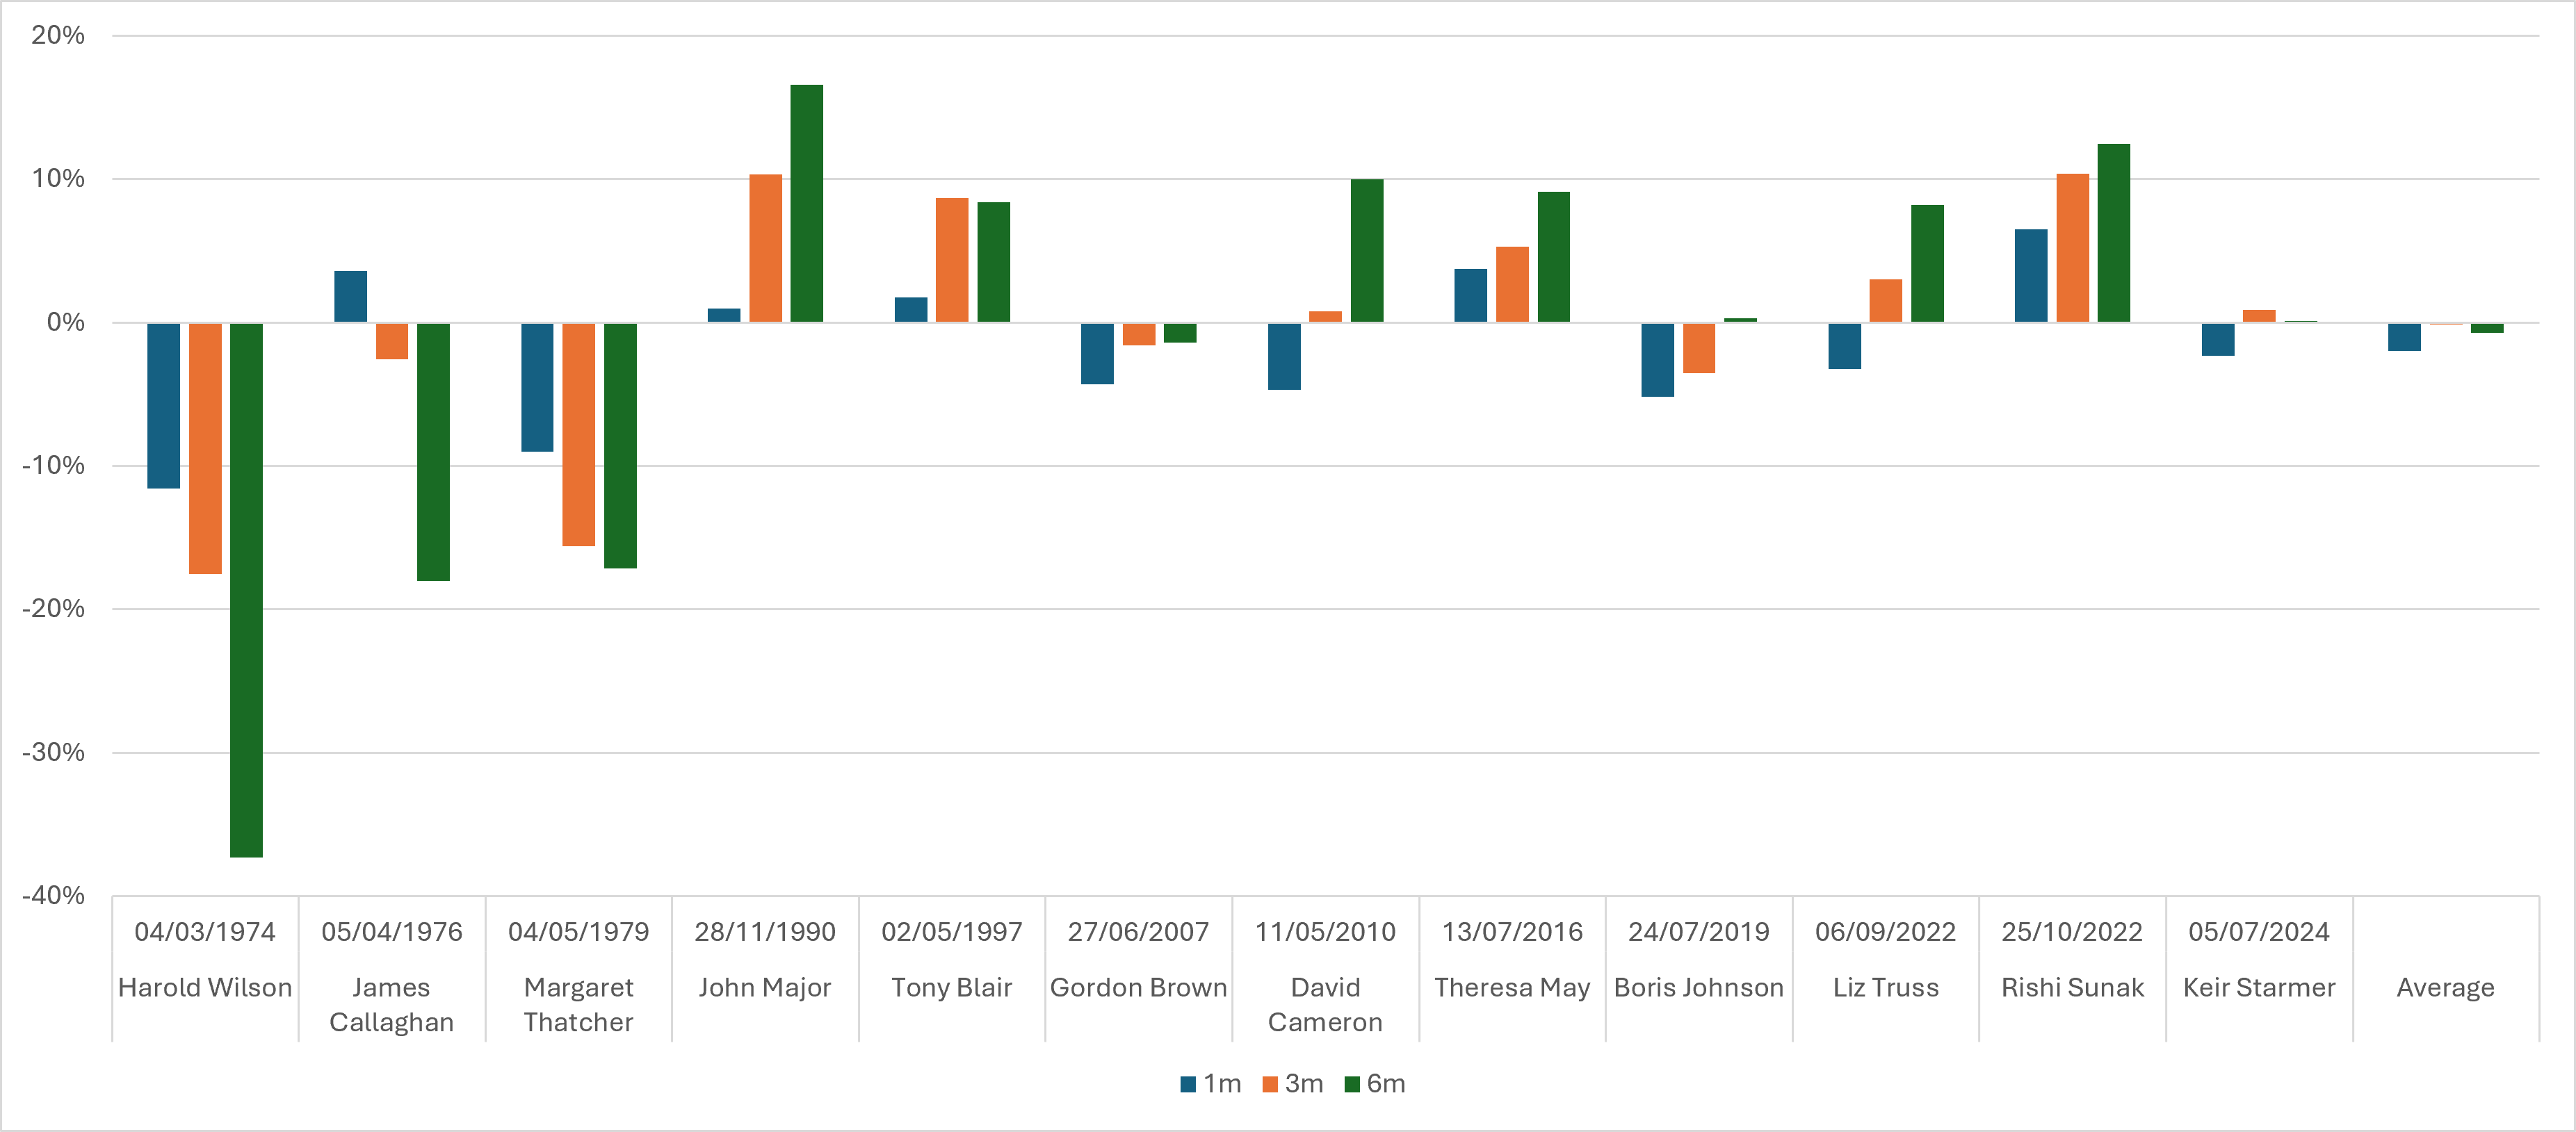Click the 06/09/2022 date label

tap(1885, 931)
